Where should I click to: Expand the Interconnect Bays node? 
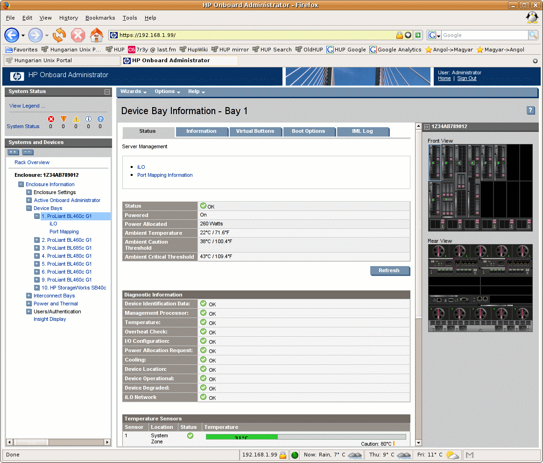pyautogui.click(x=29, y=296)
